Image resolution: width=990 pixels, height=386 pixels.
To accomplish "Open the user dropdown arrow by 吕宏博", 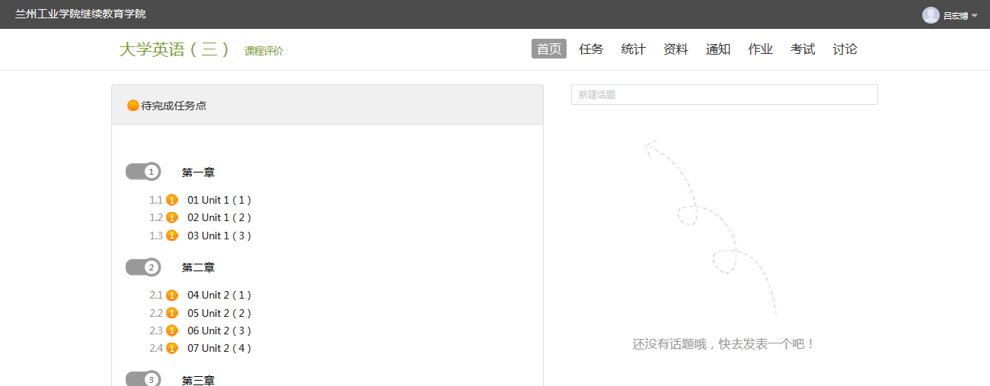I will [975, 16].
